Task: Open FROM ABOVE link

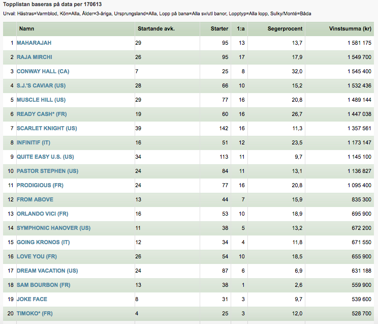Action: (x=35, y=200)
